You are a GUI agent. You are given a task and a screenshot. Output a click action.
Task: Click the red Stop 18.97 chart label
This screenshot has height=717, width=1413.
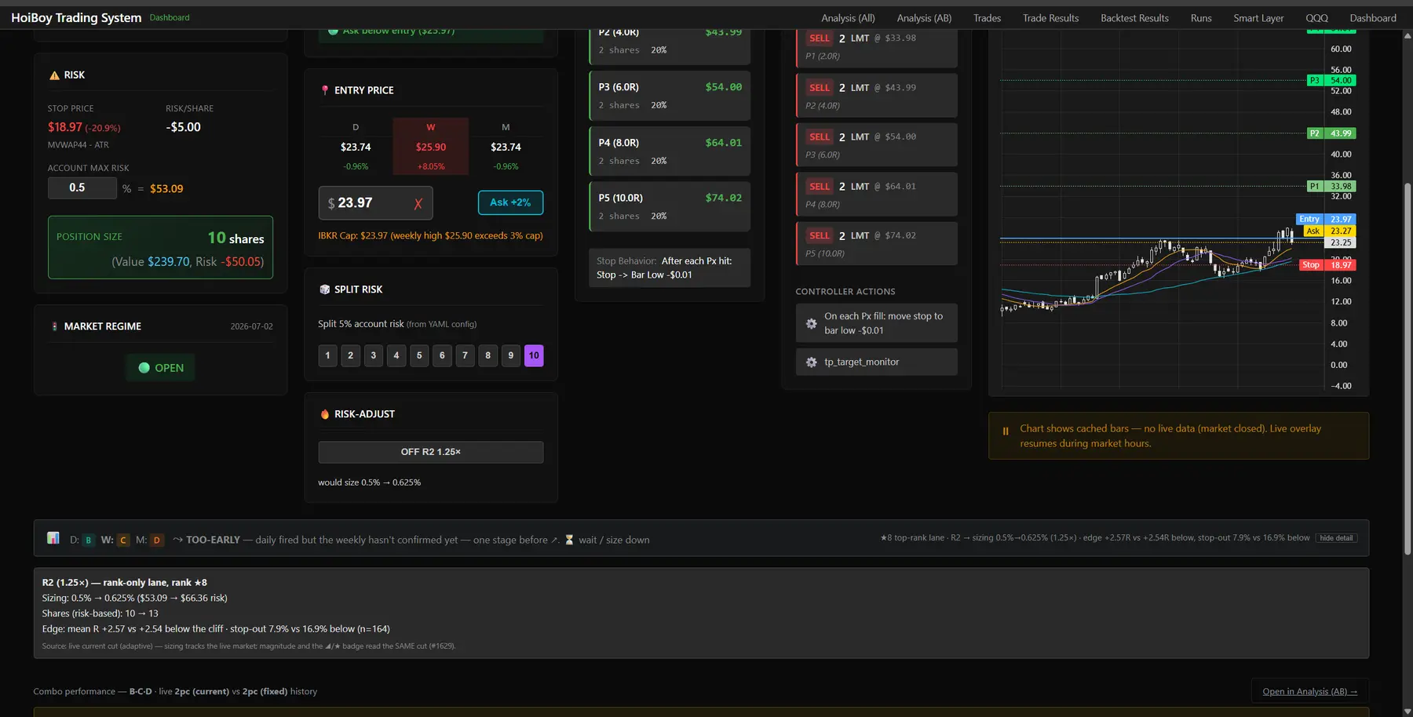tap(1327, 265)
